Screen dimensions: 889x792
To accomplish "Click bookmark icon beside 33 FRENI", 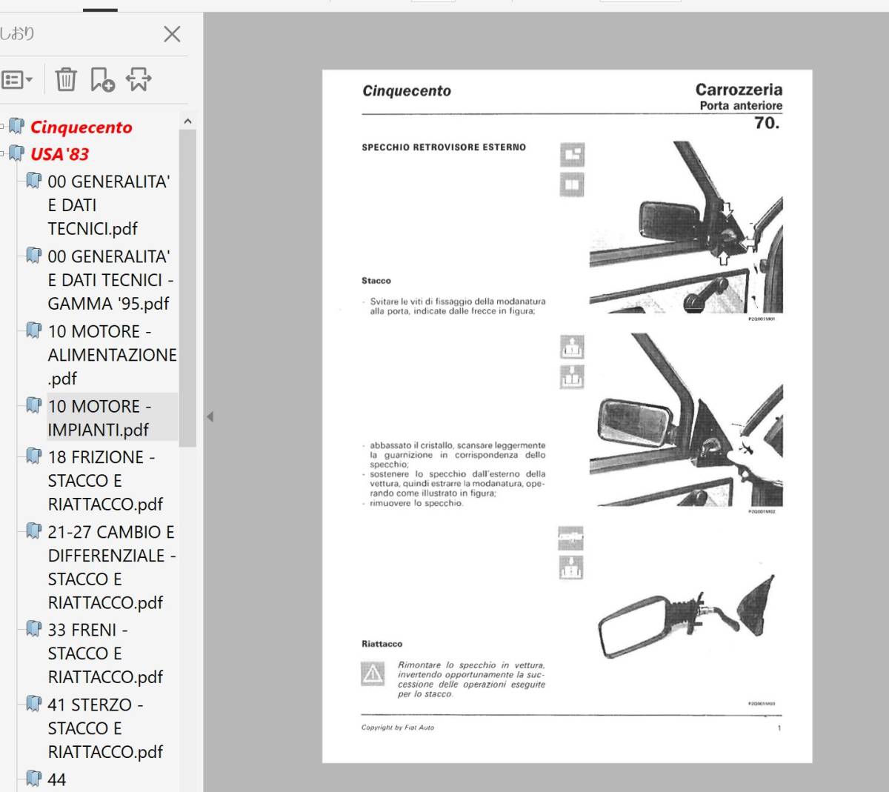I will click(x=34, y=628).
